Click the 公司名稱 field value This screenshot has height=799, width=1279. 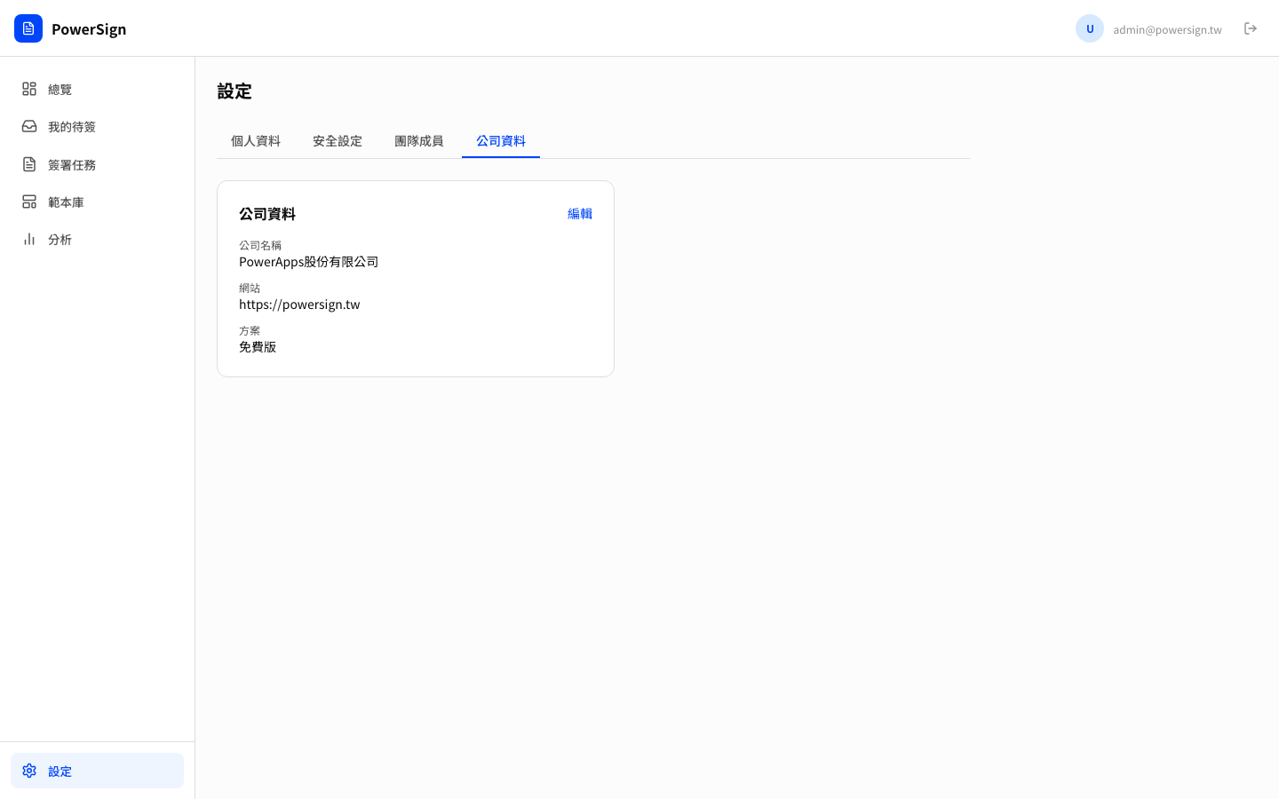(308, 261)
